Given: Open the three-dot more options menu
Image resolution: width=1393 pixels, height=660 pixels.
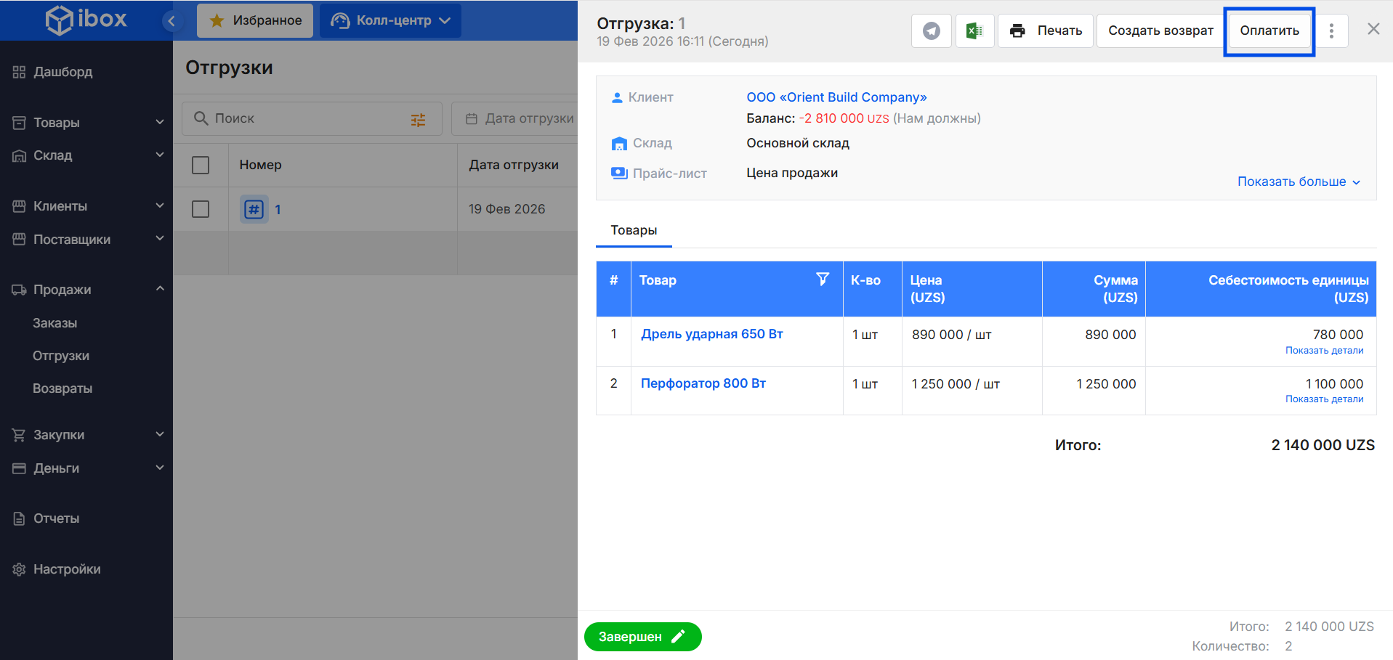Looking at the screenshot, I should pos(1331,30).
